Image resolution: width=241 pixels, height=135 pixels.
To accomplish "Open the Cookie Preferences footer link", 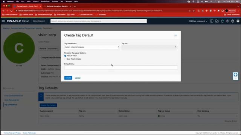I will click(29, 133).
